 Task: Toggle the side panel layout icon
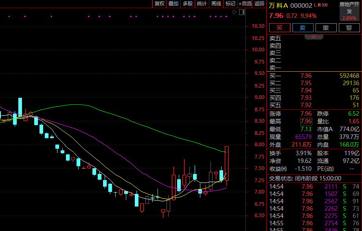pos(242,13)
